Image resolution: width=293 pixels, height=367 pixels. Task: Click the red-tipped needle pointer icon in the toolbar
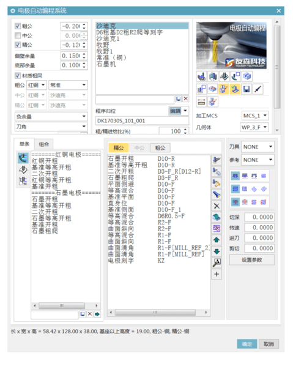(x=258, y=89)
